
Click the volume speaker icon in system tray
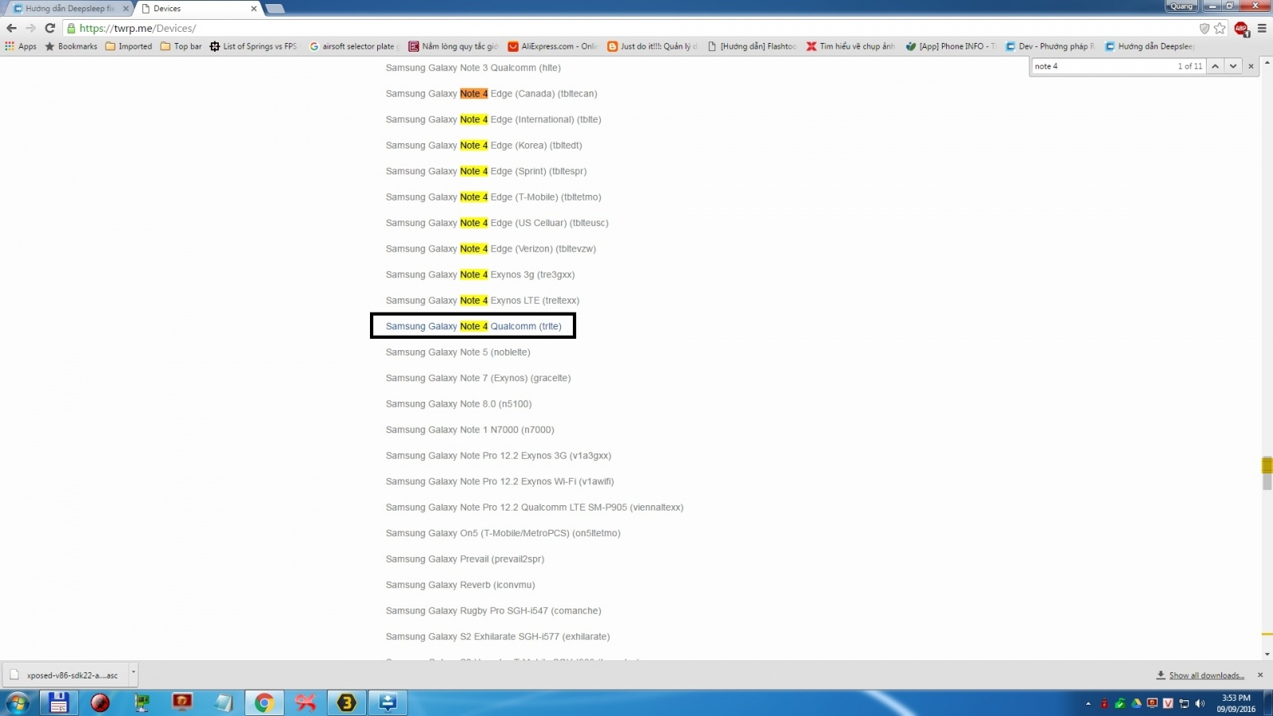pos(1200,703)
